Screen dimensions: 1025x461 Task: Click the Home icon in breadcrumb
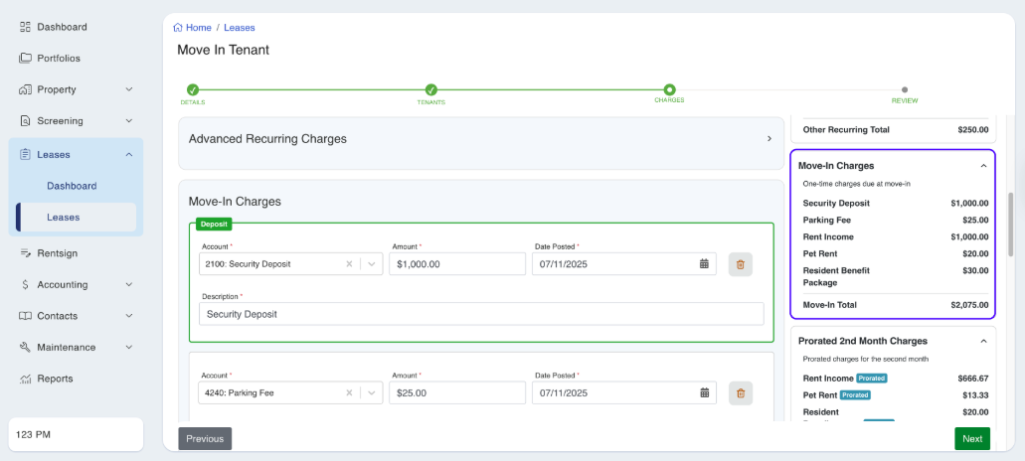tap(178, 28)
